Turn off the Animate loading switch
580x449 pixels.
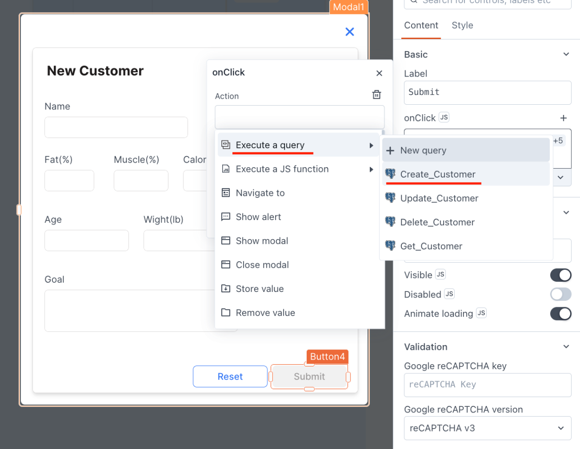(561, 314)
